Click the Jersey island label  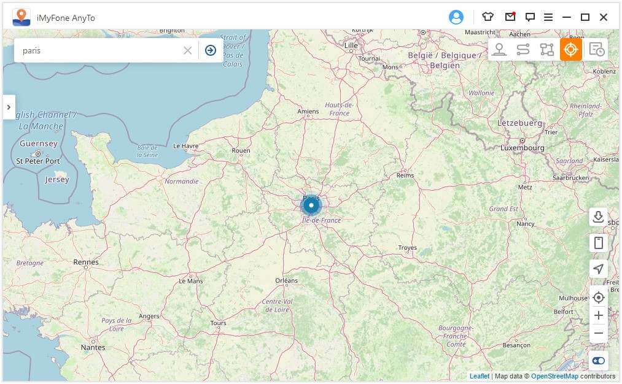(56, 180)
